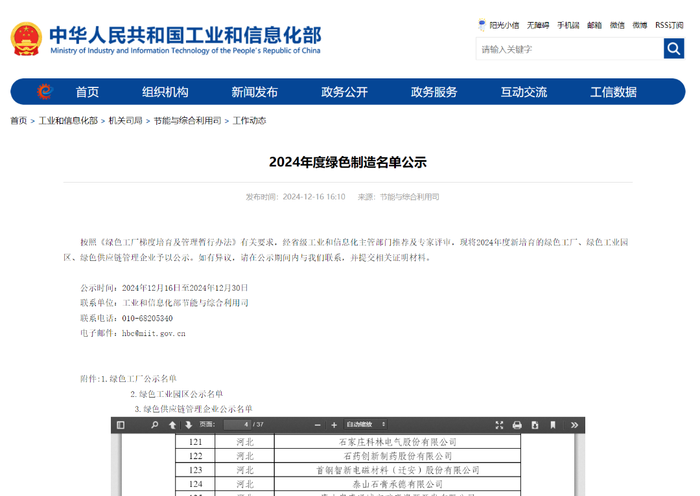
Task: Zoom out of the PDF document
Action: [x=317, y=425]
